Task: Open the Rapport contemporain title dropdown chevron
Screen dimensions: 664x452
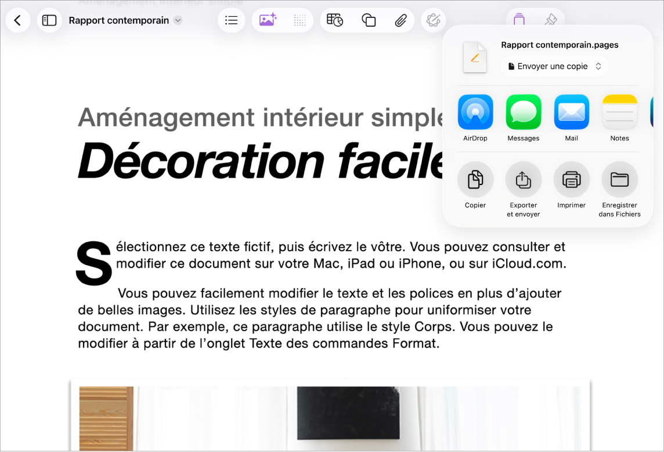Action: 178,20
